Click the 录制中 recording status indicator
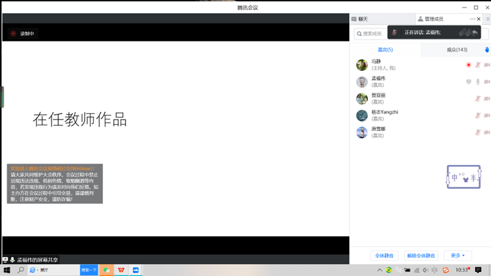The height and width of the screenshot is (276, 491). (23, 34)
